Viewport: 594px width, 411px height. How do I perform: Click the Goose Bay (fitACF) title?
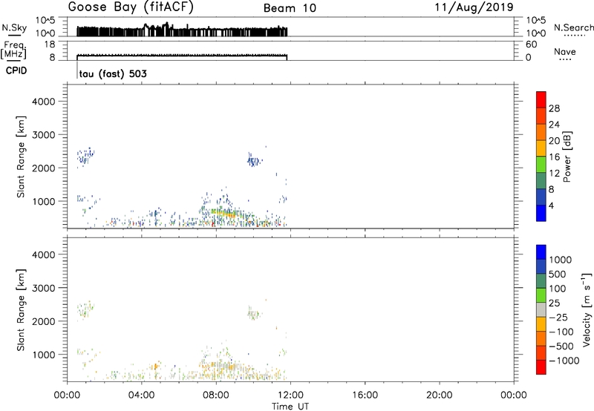(x=131, y=7)
